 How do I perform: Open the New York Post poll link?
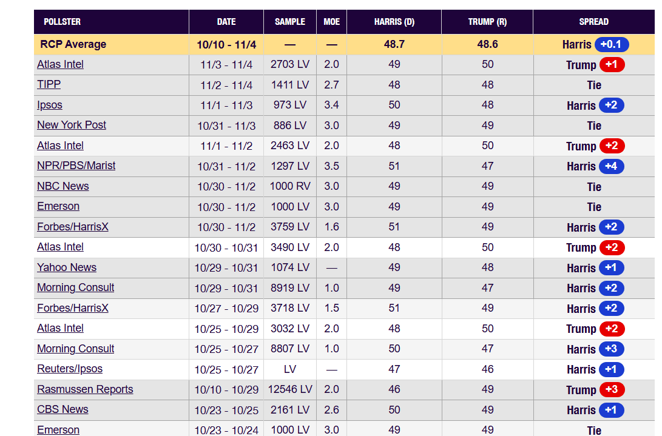(x=72, y=125)
